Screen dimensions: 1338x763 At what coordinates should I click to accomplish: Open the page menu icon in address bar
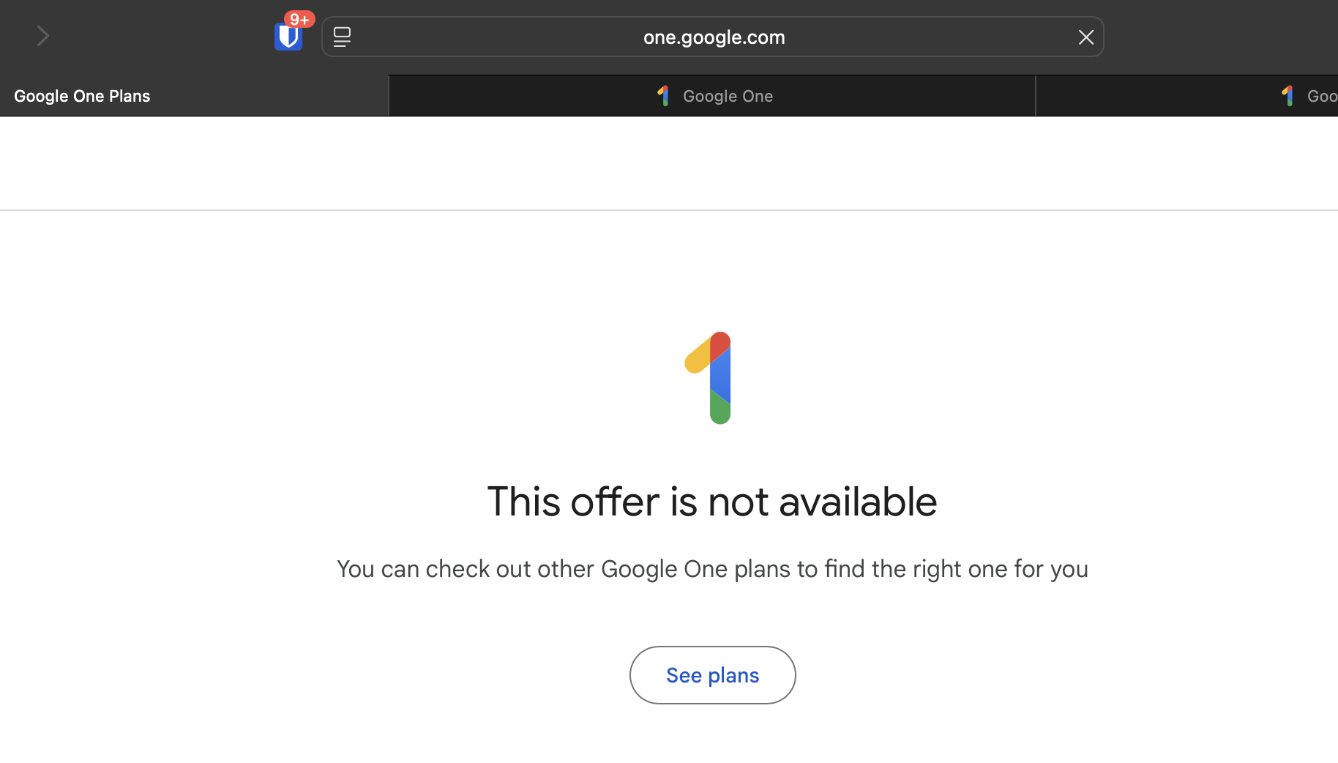(x=342, y=37)
